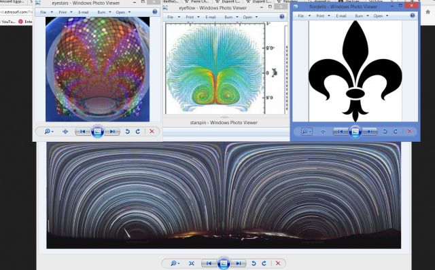Click actual size icon in eyestars viewer
The height and width of the screenshot is (270, 435).
coord(65,132)
